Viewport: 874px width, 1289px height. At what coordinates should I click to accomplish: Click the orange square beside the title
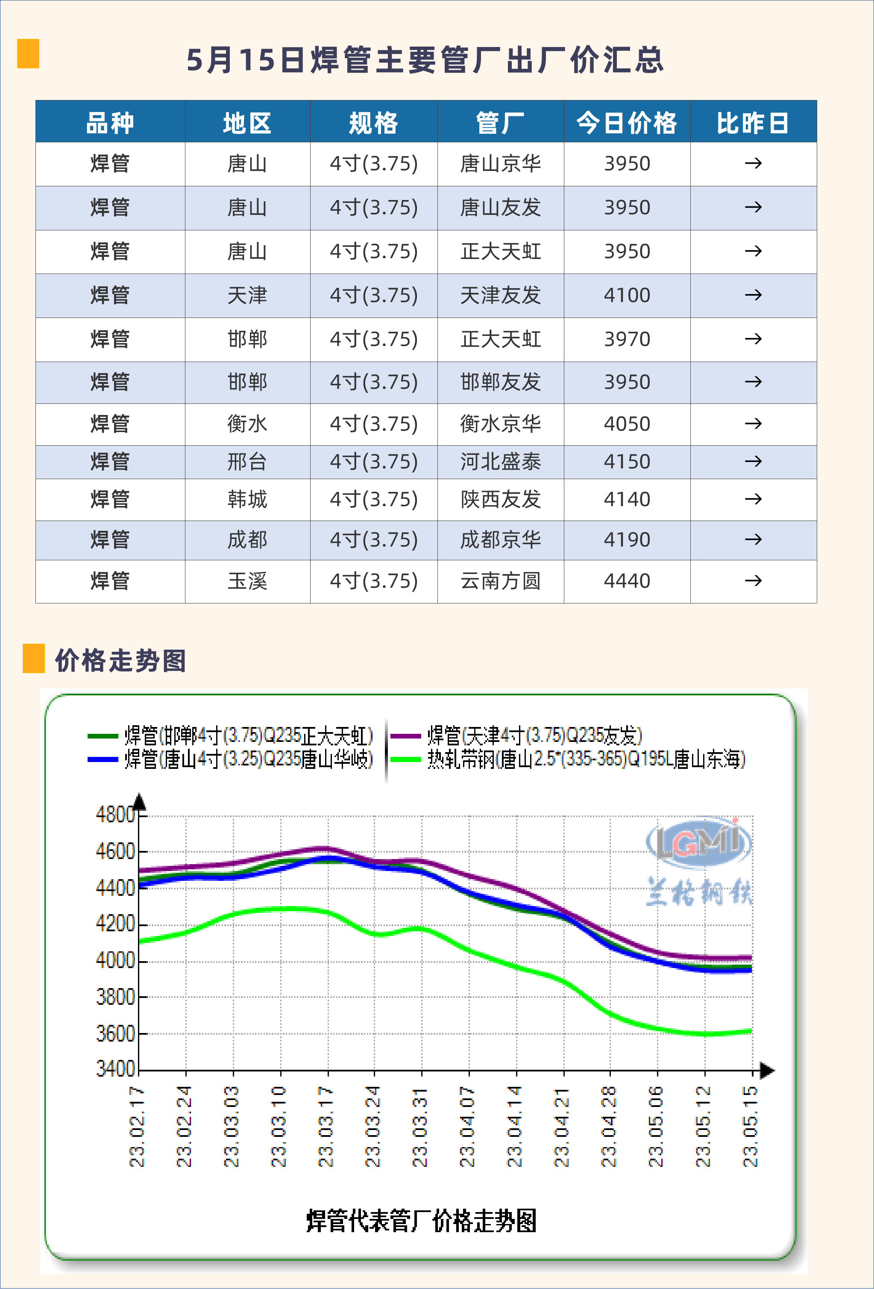(28, 54)
